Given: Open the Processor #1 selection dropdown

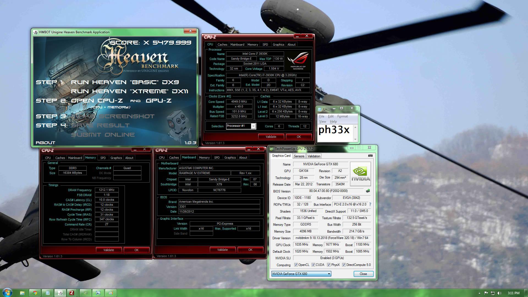Looking at the screenshot, I should click(241, 126).
